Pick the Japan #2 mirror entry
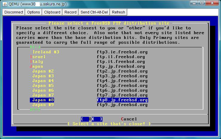The width and height of the screenshot is (221, 139). pos(43,71)
